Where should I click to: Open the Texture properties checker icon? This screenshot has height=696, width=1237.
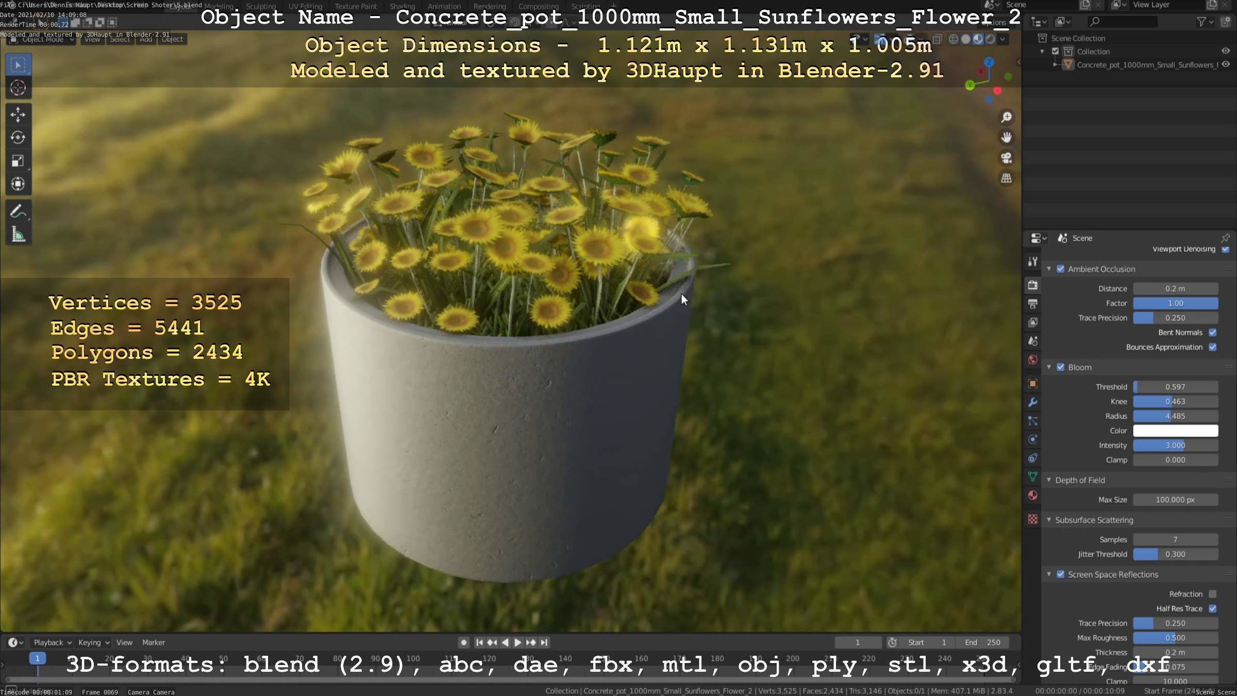pos(1032,519)
